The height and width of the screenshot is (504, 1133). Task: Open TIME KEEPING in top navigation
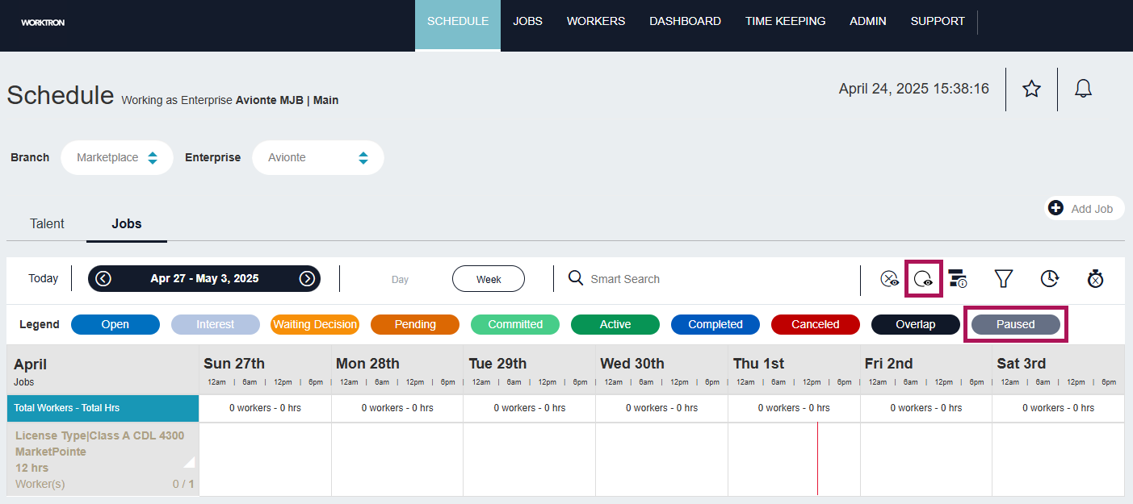tap(785, 22)
